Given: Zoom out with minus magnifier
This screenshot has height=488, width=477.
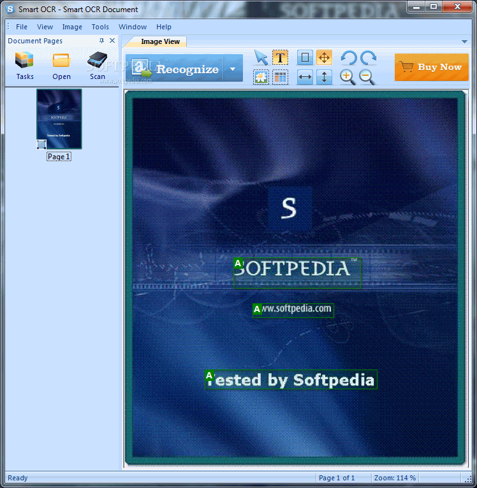Looking at the screenshot, I should (x=367, y=77).
